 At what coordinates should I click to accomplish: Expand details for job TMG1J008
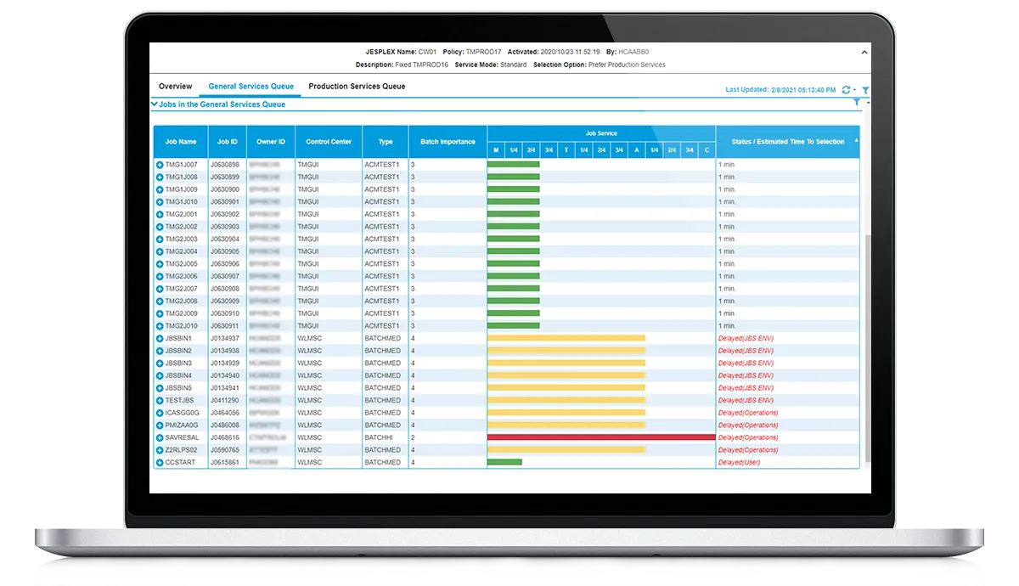(x=160, y=177)
